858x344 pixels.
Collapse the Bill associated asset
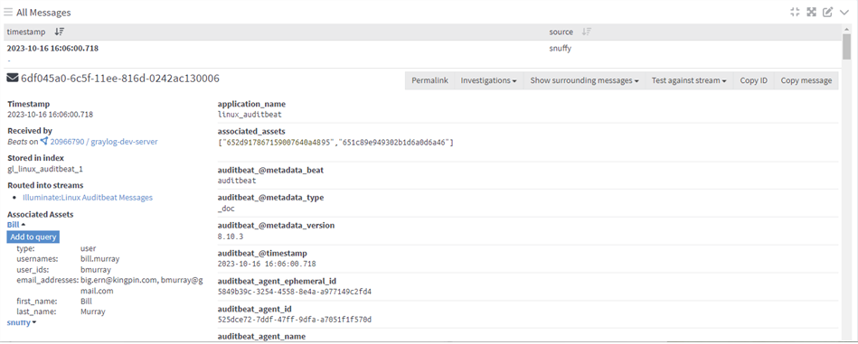(x=16, y=225)
